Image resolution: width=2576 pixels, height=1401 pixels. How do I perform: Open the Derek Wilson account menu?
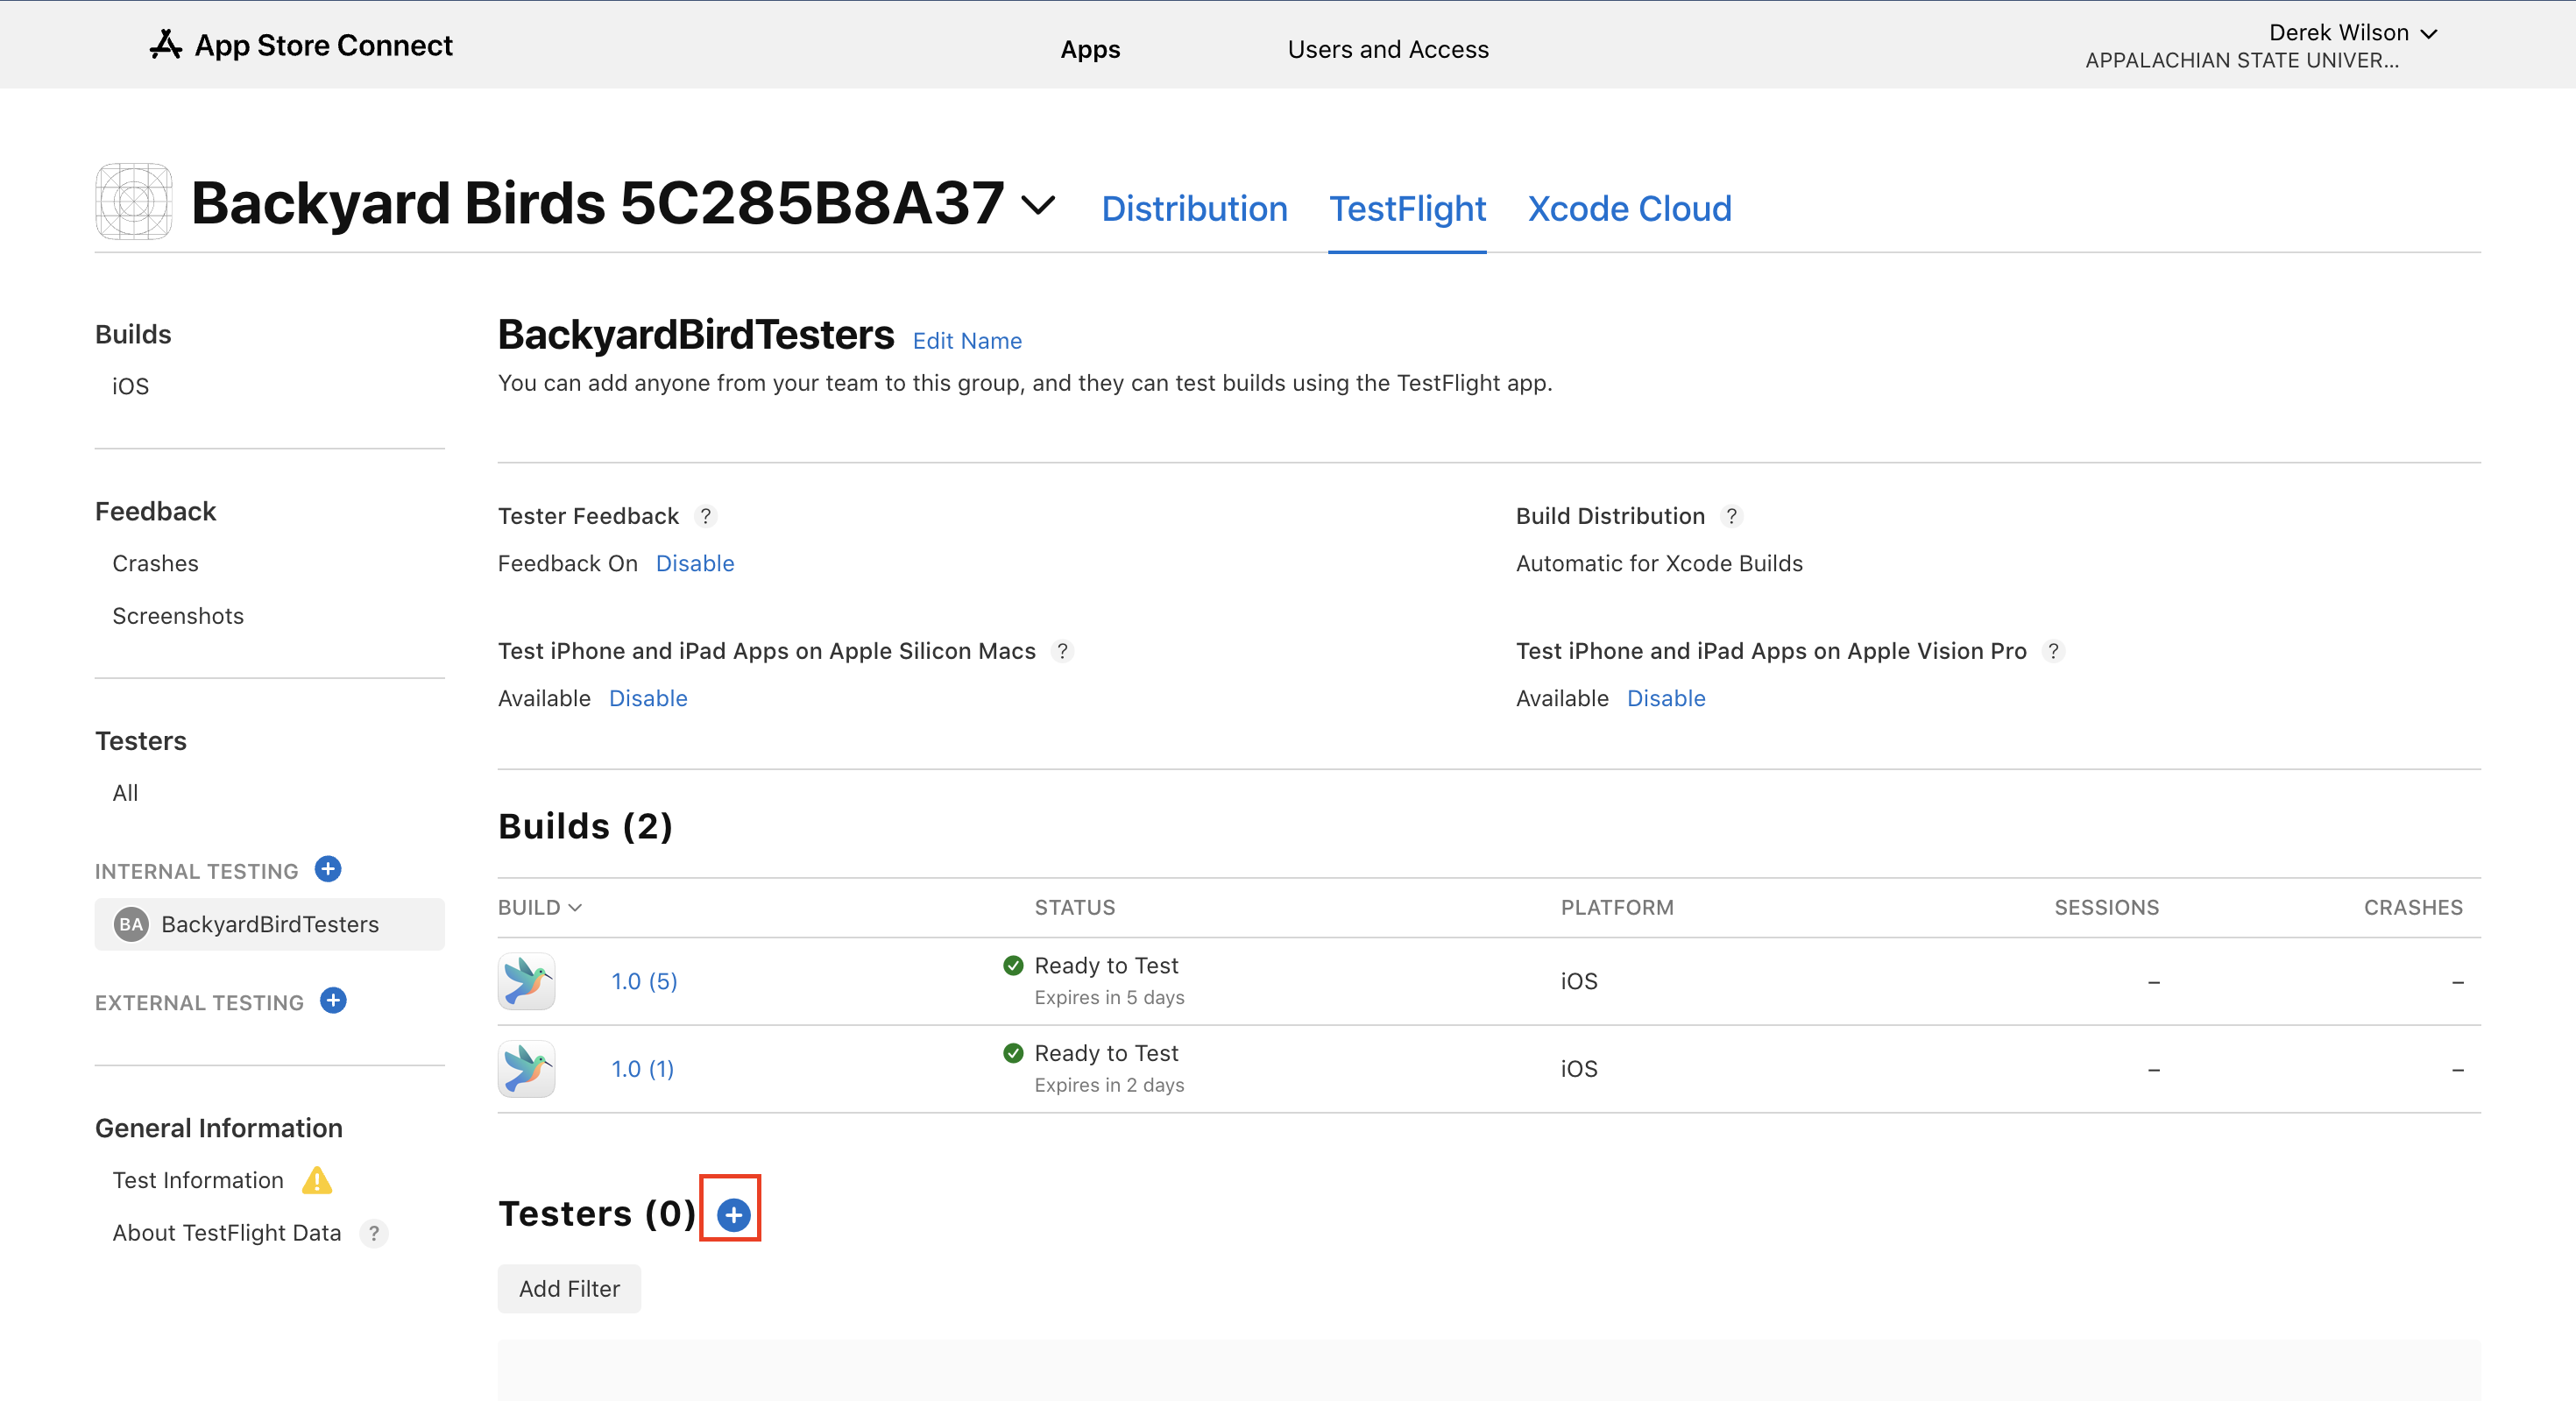2352,33
